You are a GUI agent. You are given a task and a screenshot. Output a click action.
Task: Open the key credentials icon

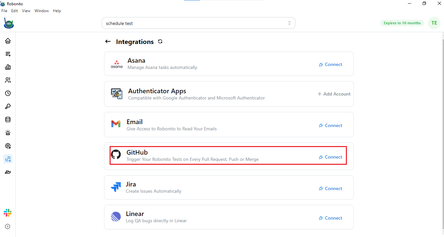coord(8,106)
